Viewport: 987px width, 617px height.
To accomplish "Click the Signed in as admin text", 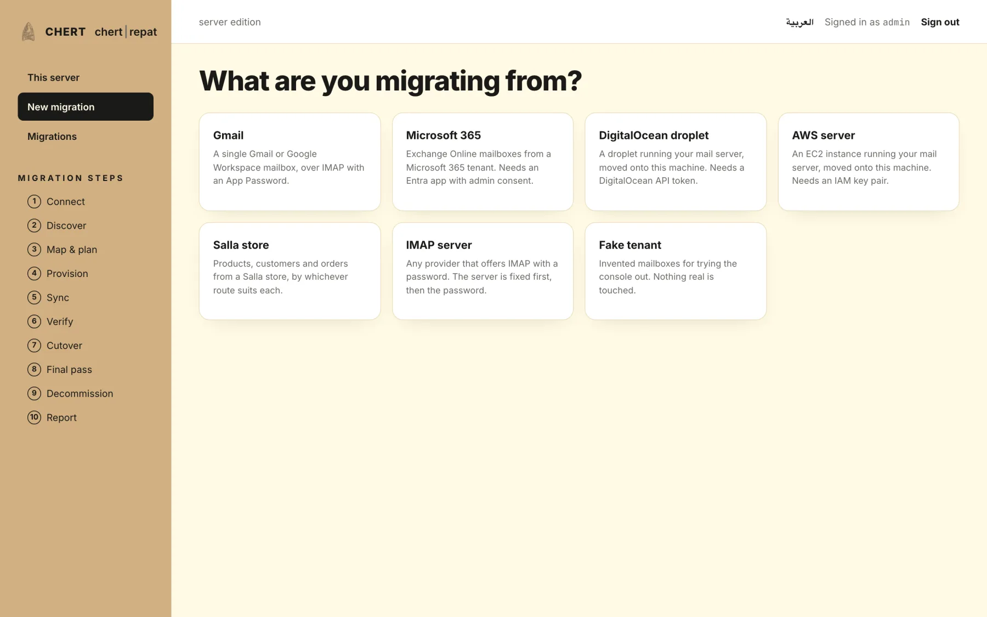I will click(867, 22).
